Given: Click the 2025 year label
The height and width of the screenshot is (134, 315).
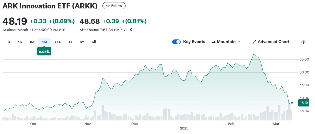Looking at the screenshot, I should click(184, 128).
